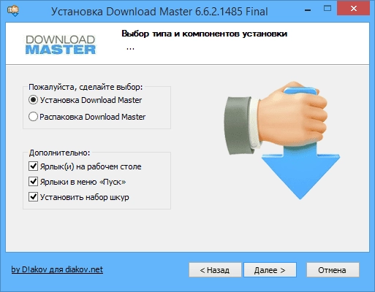
Task: Continue with the Далее > button
Action: point(270,270)
